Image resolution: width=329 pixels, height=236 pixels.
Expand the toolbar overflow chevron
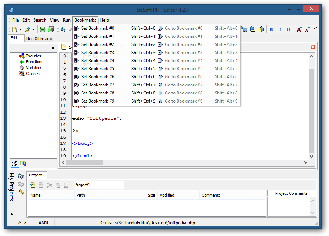click(x=315, y=28)
